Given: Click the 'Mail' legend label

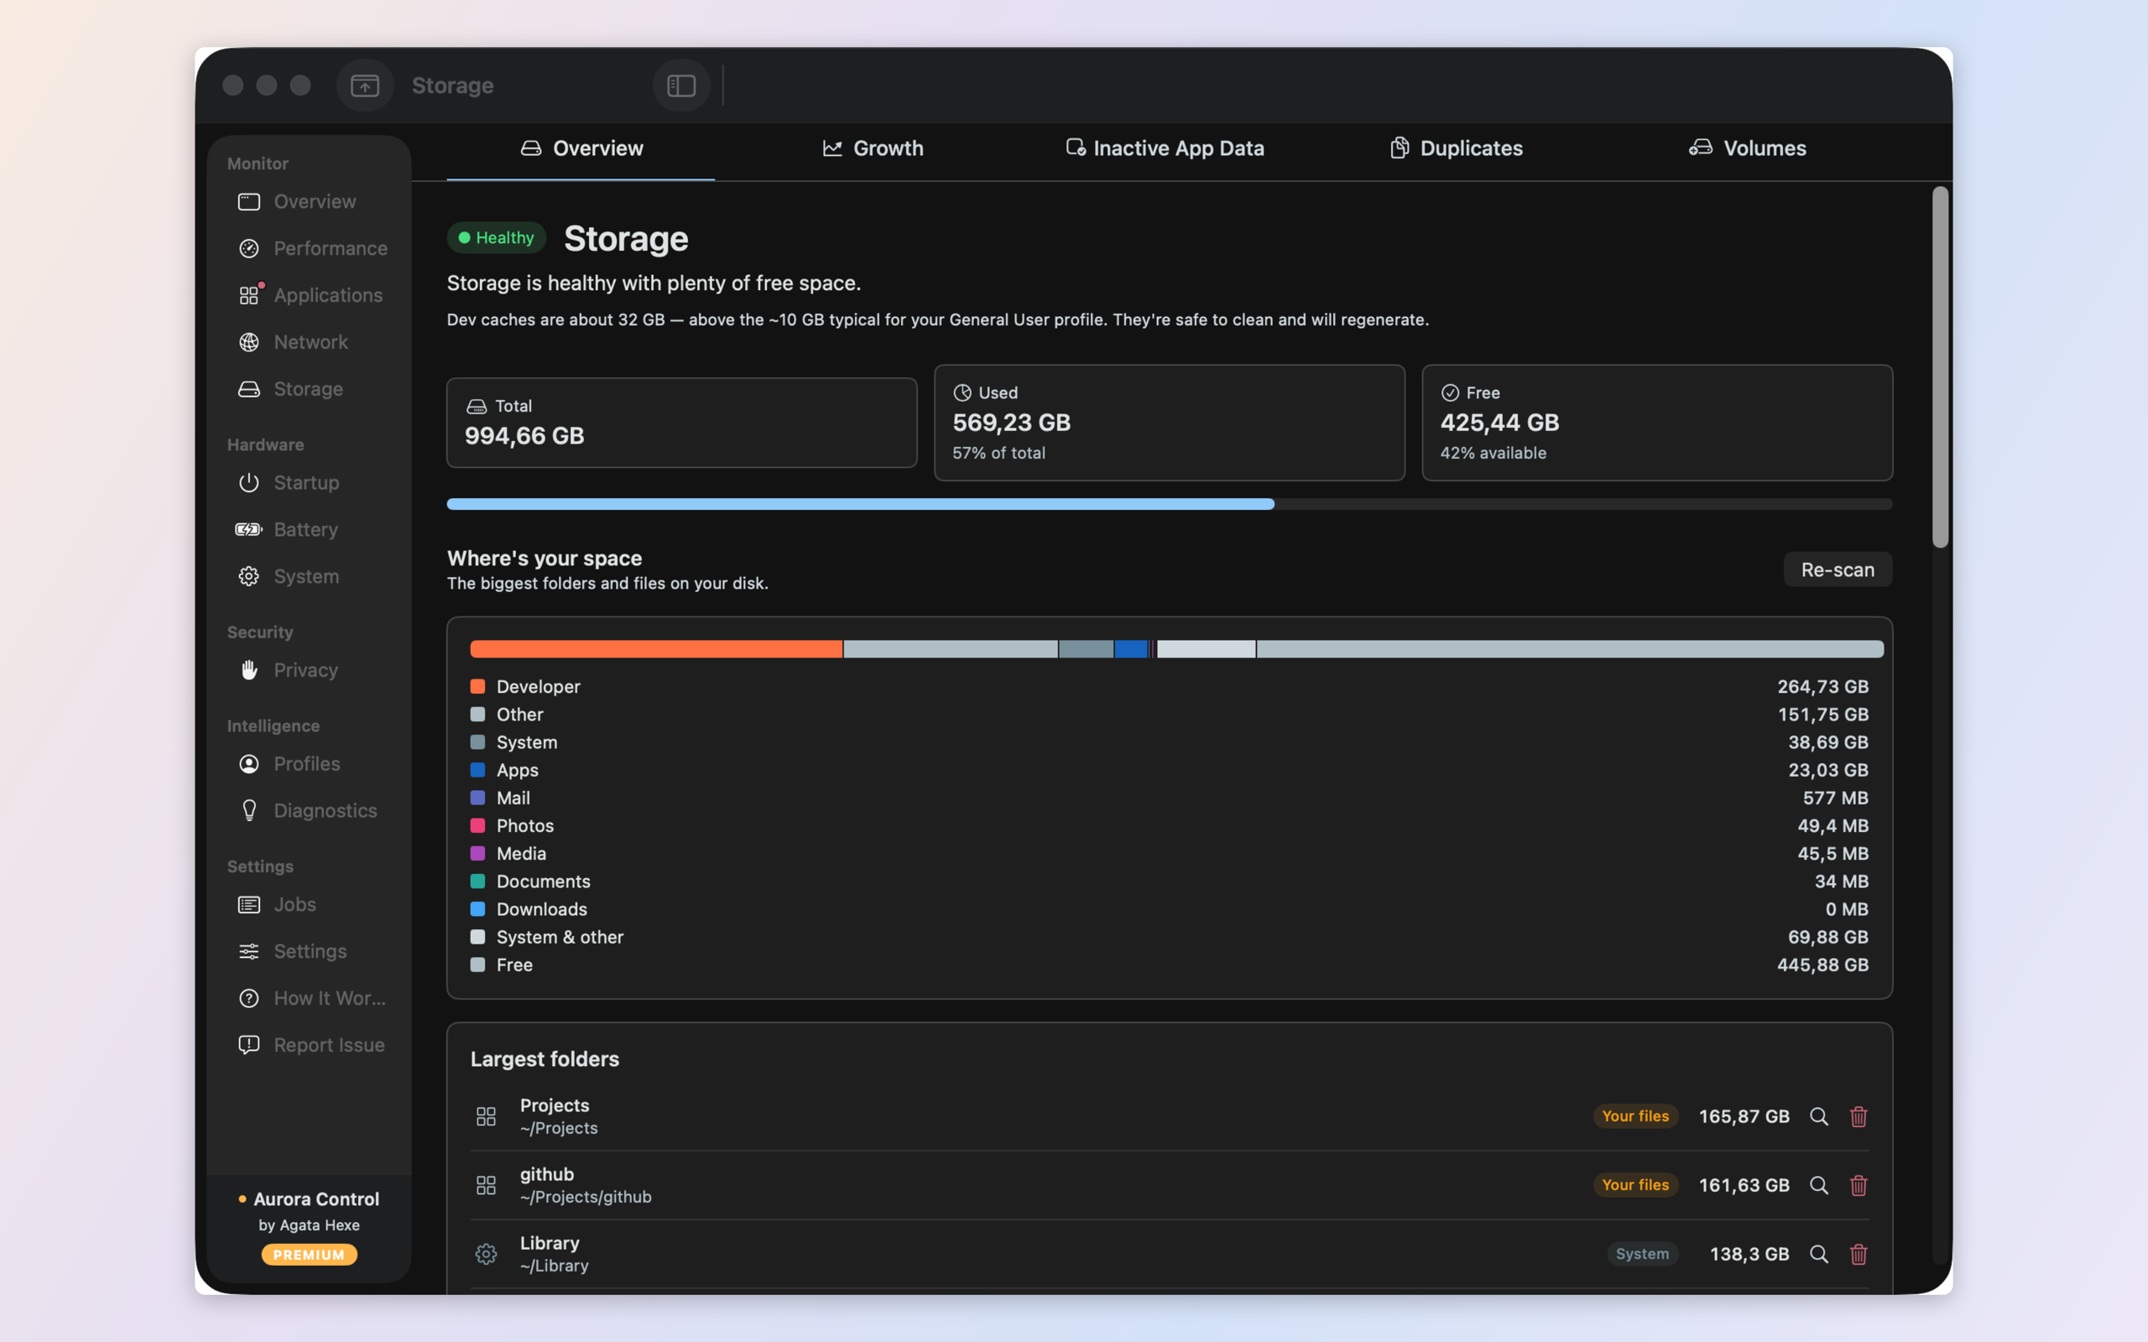Looking at the screenshot, I should click(513, 798).
